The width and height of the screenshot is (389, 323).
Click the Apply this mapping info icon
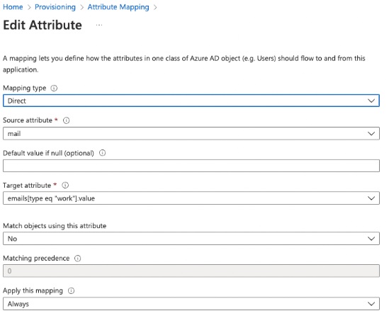pos(71,290)
